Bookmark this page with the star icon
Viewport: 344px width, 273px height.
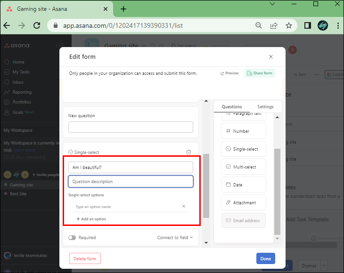point(289,25)
